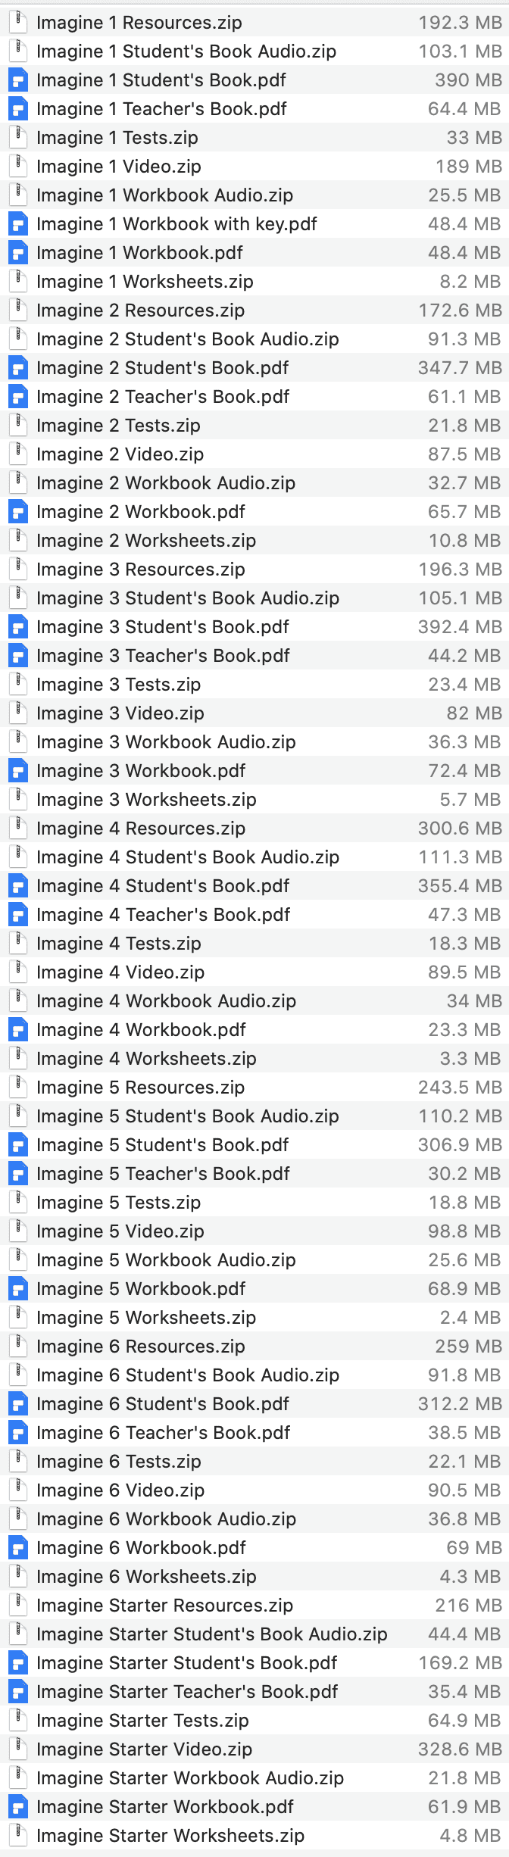Click the PDF icon of Imagine 4 Workbook.pdf
Image resolution: width=509 pixels, height=1857 pixels.
[17, 1030]
